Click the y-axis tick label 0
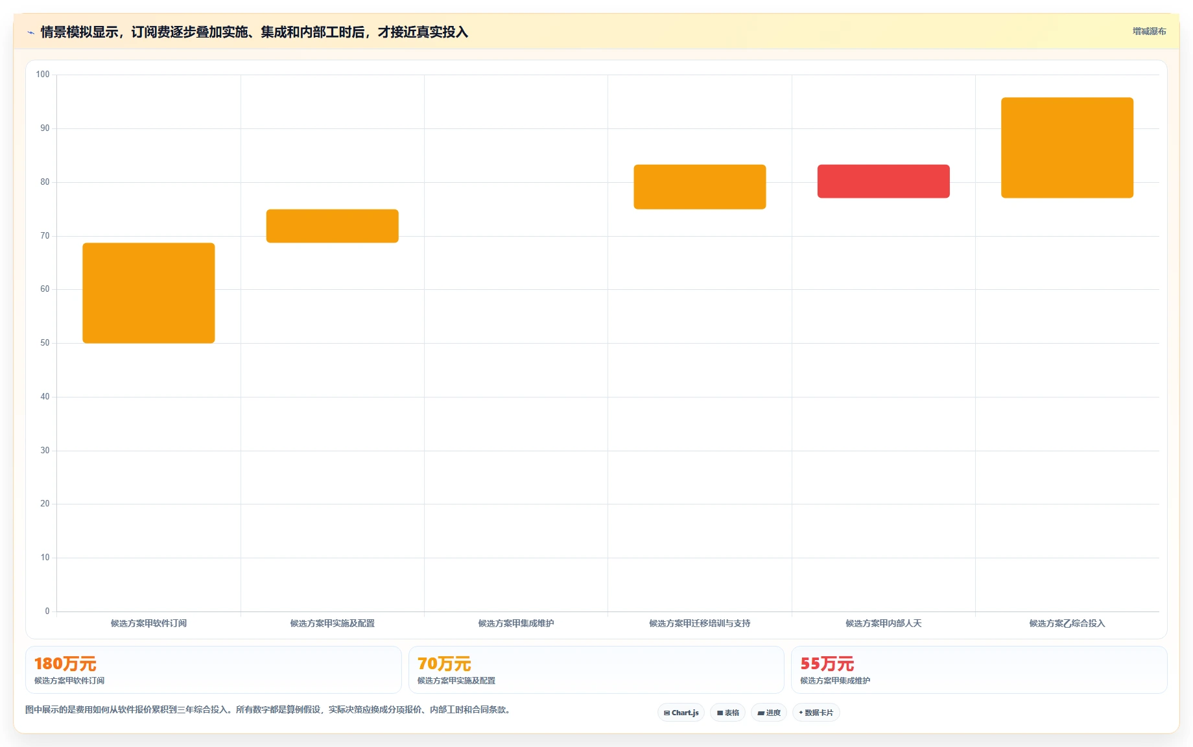The image size is (1193, 747). coord(47,611)
